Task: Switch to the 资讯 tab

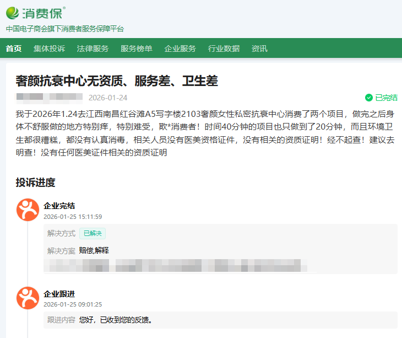Action: coord(259,49)
